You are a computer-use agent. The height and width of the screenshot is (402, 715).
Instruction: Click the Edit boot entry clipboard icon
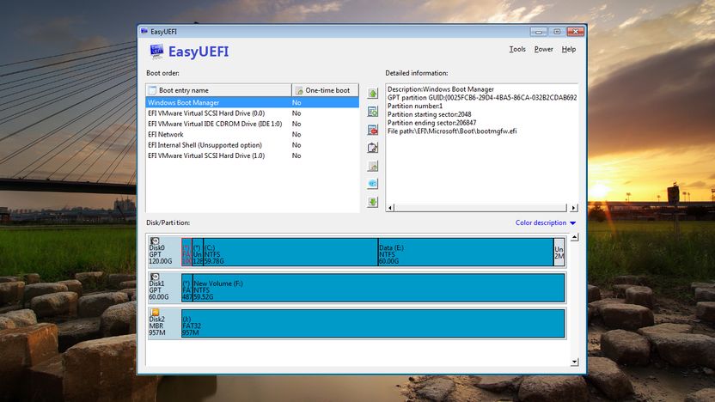click(x=373, y=148)
